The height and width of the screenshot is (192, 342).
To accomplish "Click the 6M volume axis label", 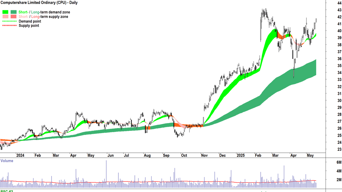I will (x=339, y=162).
